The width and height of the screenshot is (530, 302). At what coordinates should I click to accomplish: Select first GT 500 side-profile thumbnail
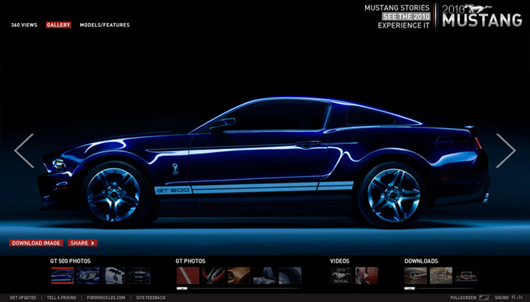point(63,276)
